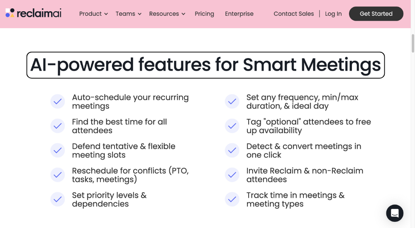Click checkmark beside Set any frequency, min/max duration

[x=232, y=101]
